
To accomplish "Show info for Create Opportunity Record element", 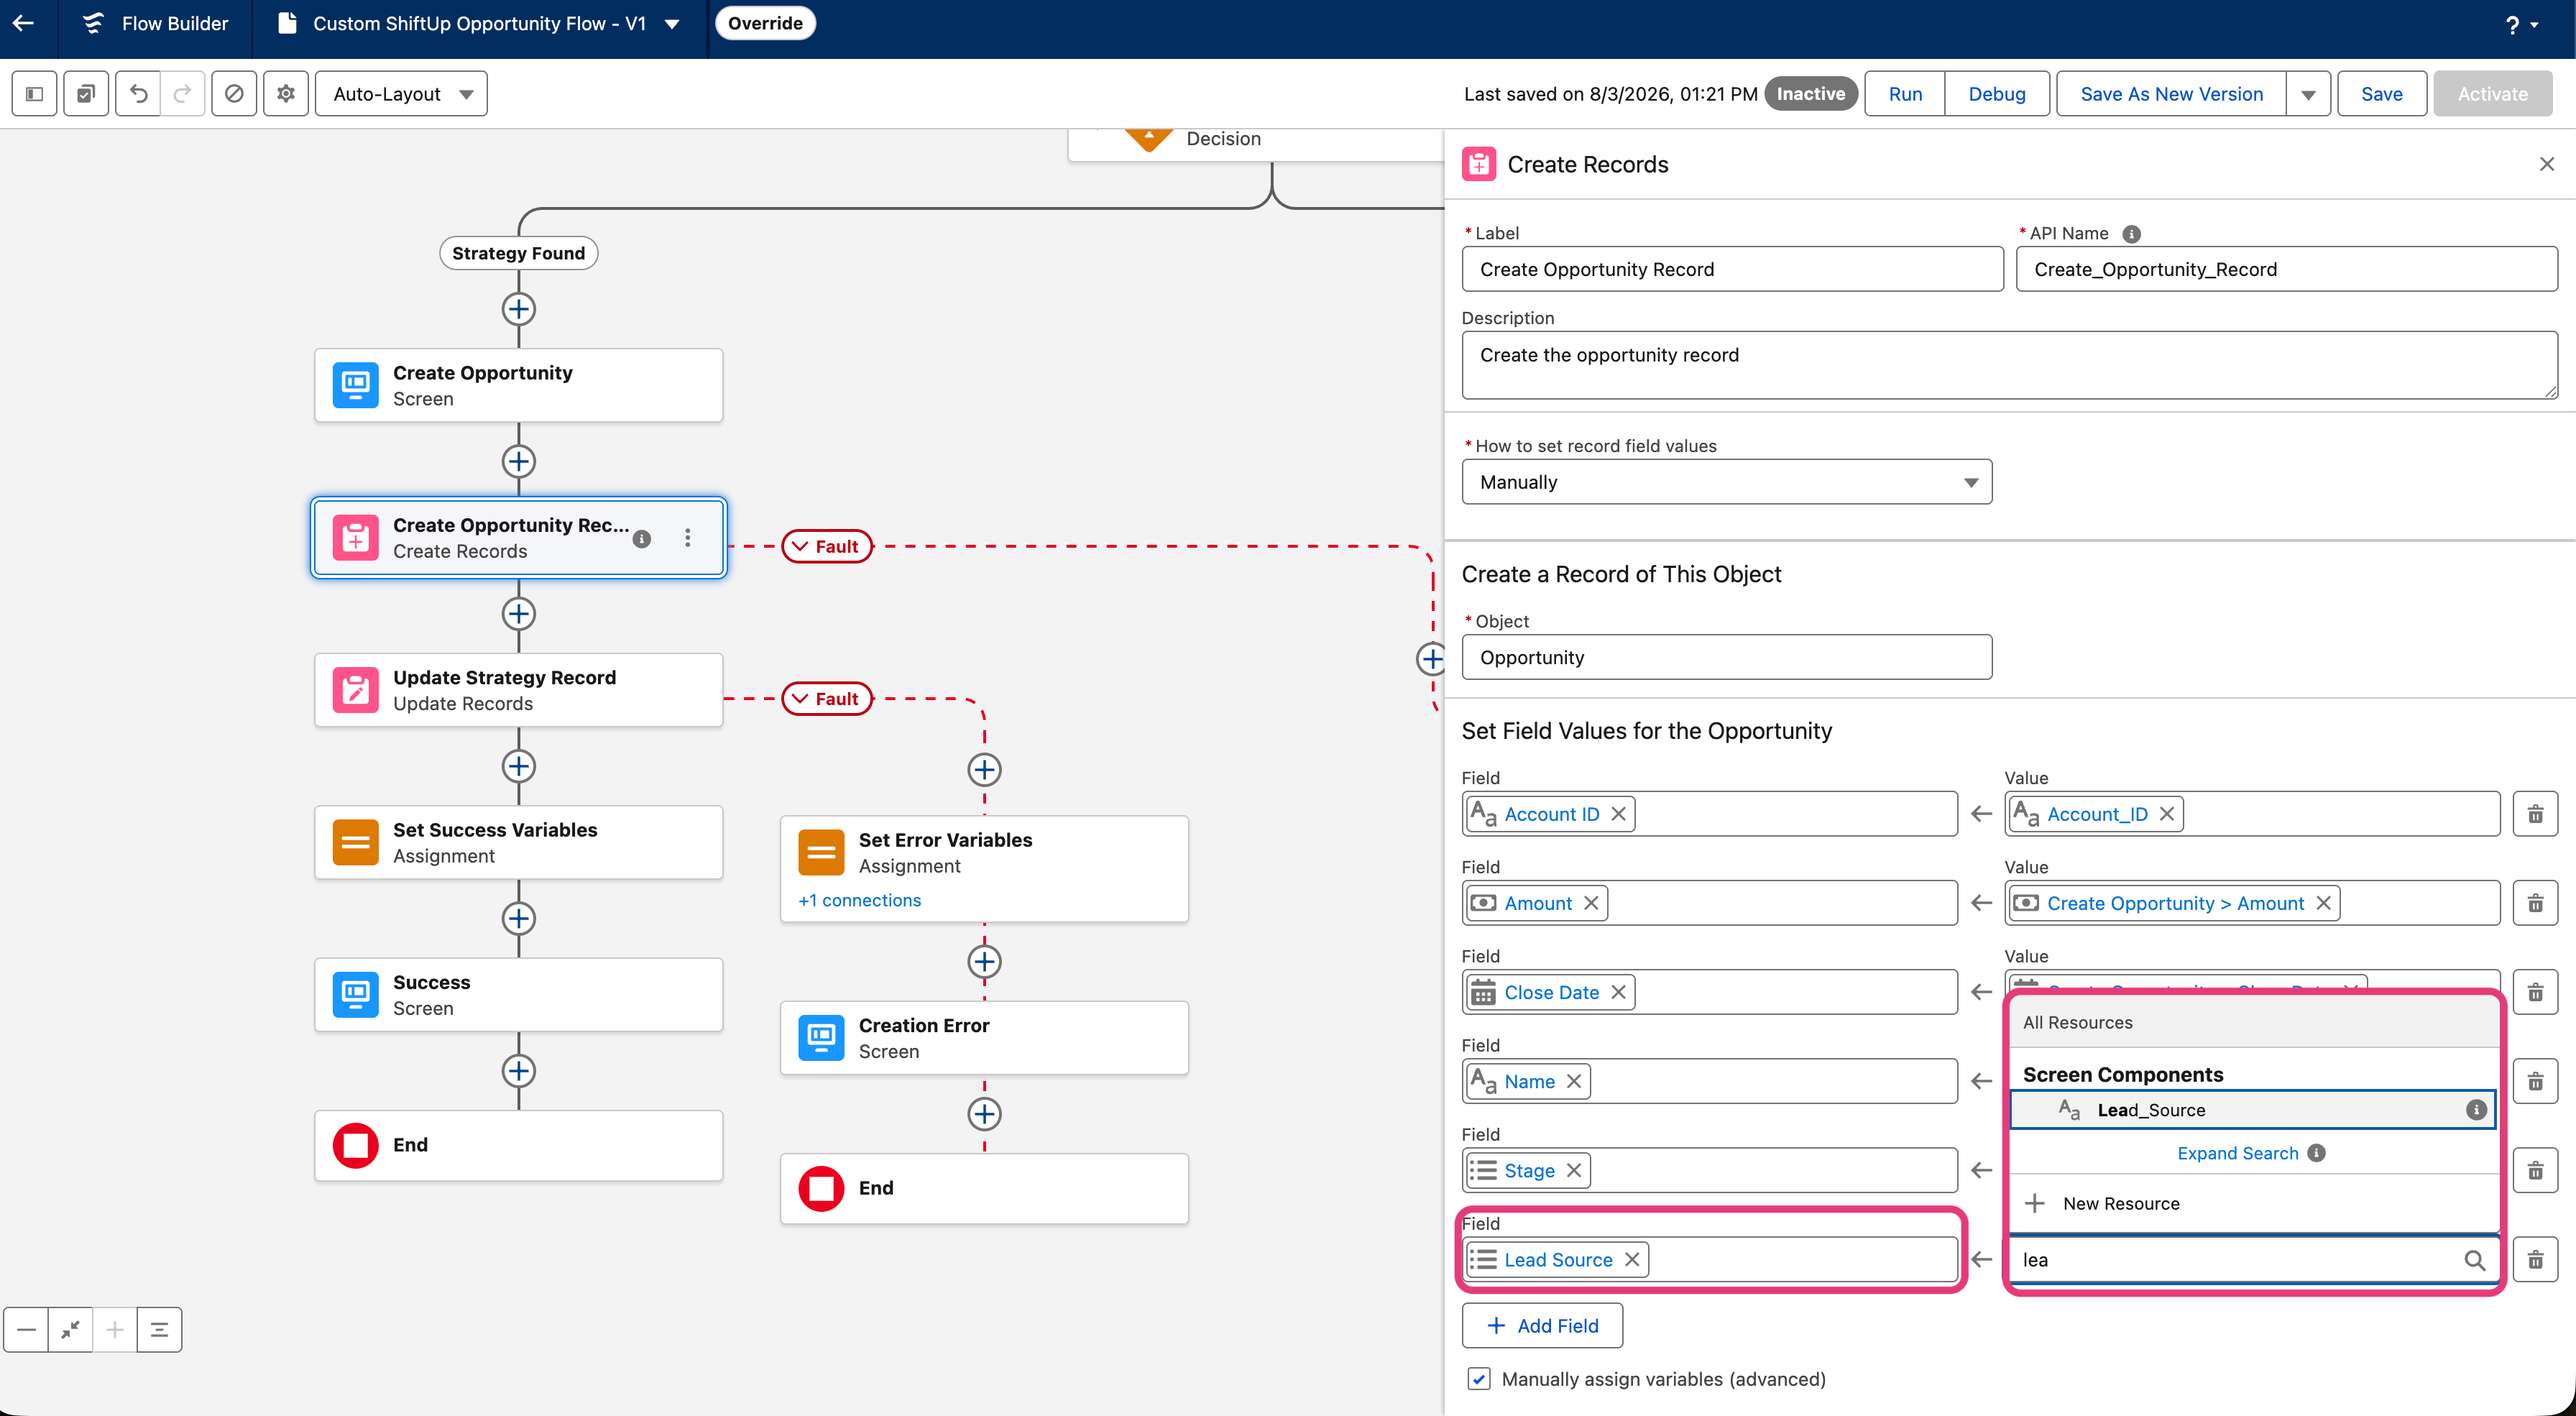I will (642, 539).
